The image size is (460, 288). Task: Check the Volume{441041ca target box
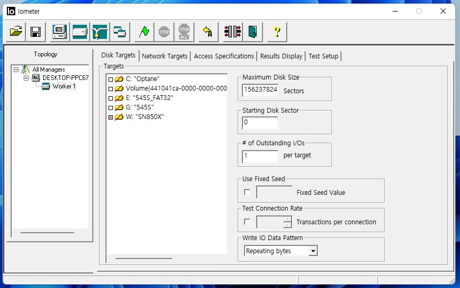(x=111, y=88)
